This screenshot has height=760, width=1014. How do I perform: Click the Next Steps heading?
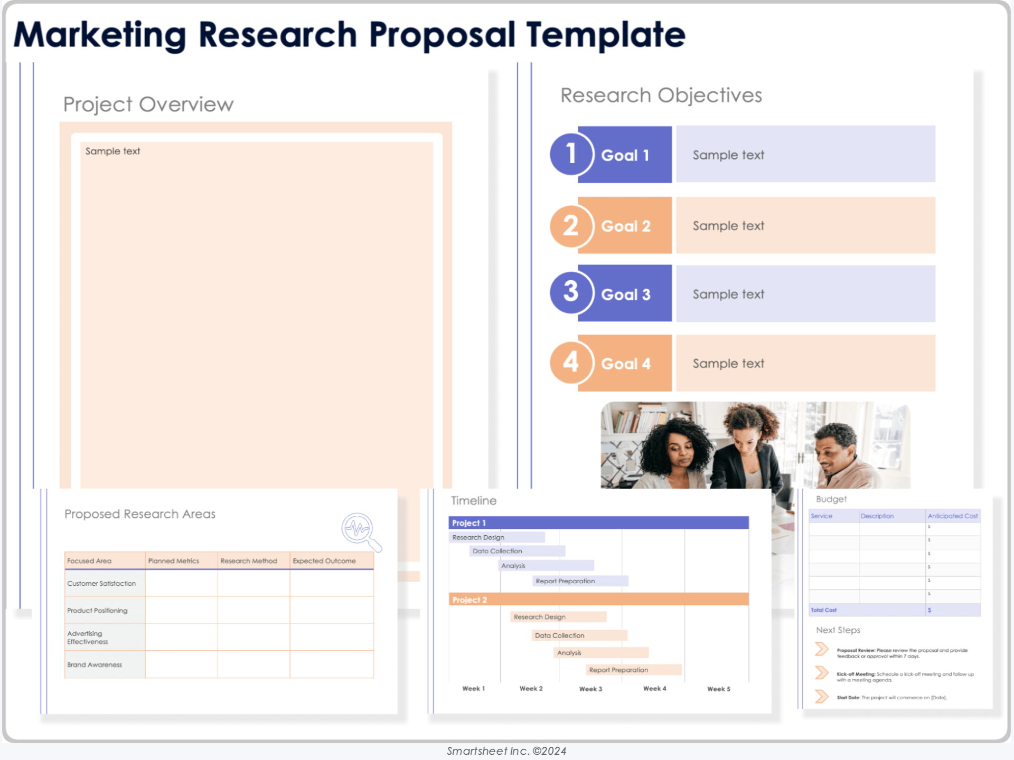(x=838, y=630)
